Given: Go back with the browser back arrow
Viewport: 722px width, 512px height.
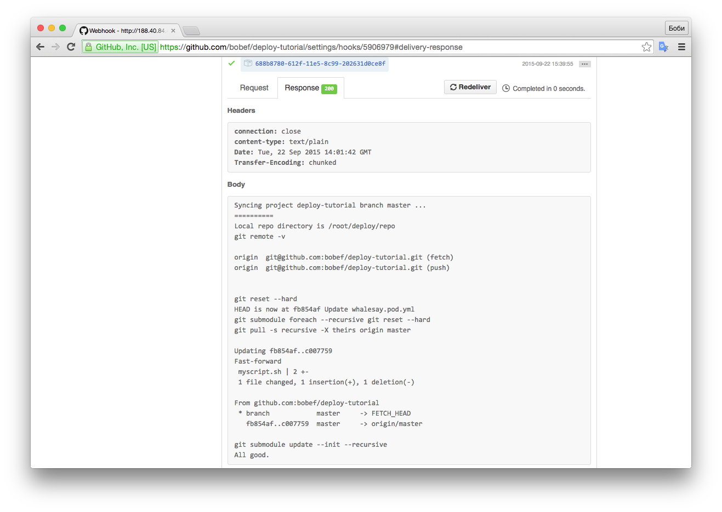Looking at the screenshot, I should tap(40, 47).
